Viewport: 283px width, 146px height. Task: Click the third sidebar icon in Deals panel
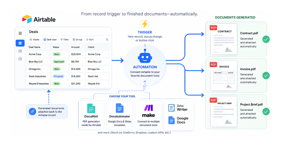point(20,59)
